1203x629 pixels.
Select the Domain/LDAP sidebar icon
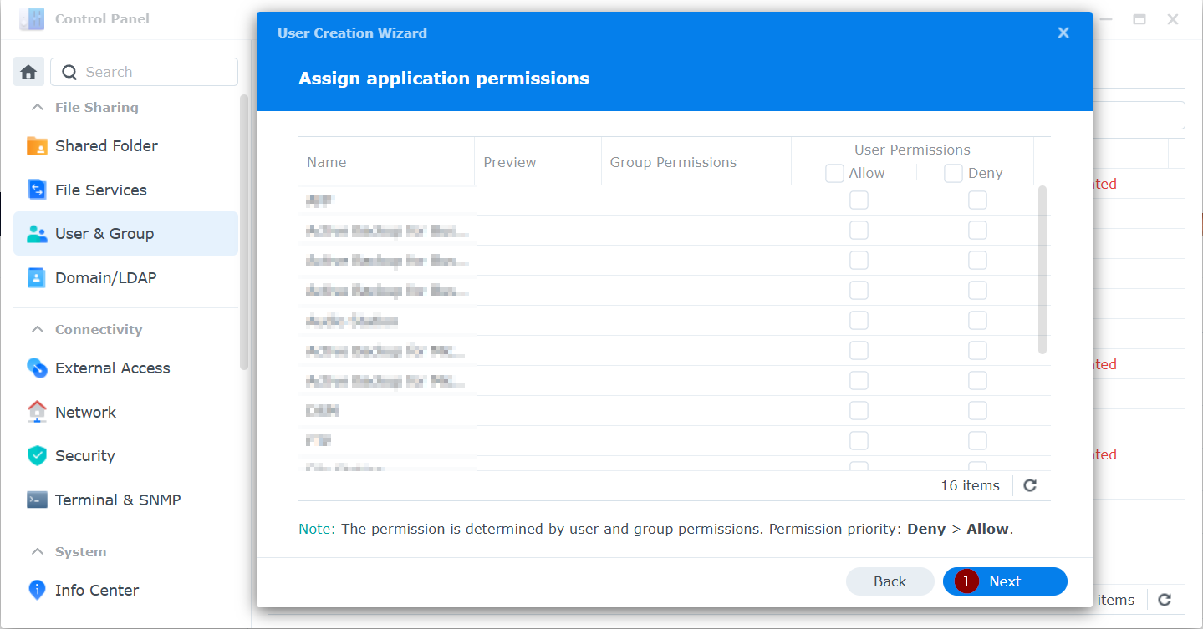37,278
